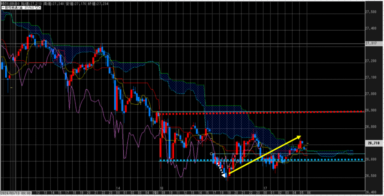
Task: Click the 17 date marker on time axis
Action: point(265,188)
